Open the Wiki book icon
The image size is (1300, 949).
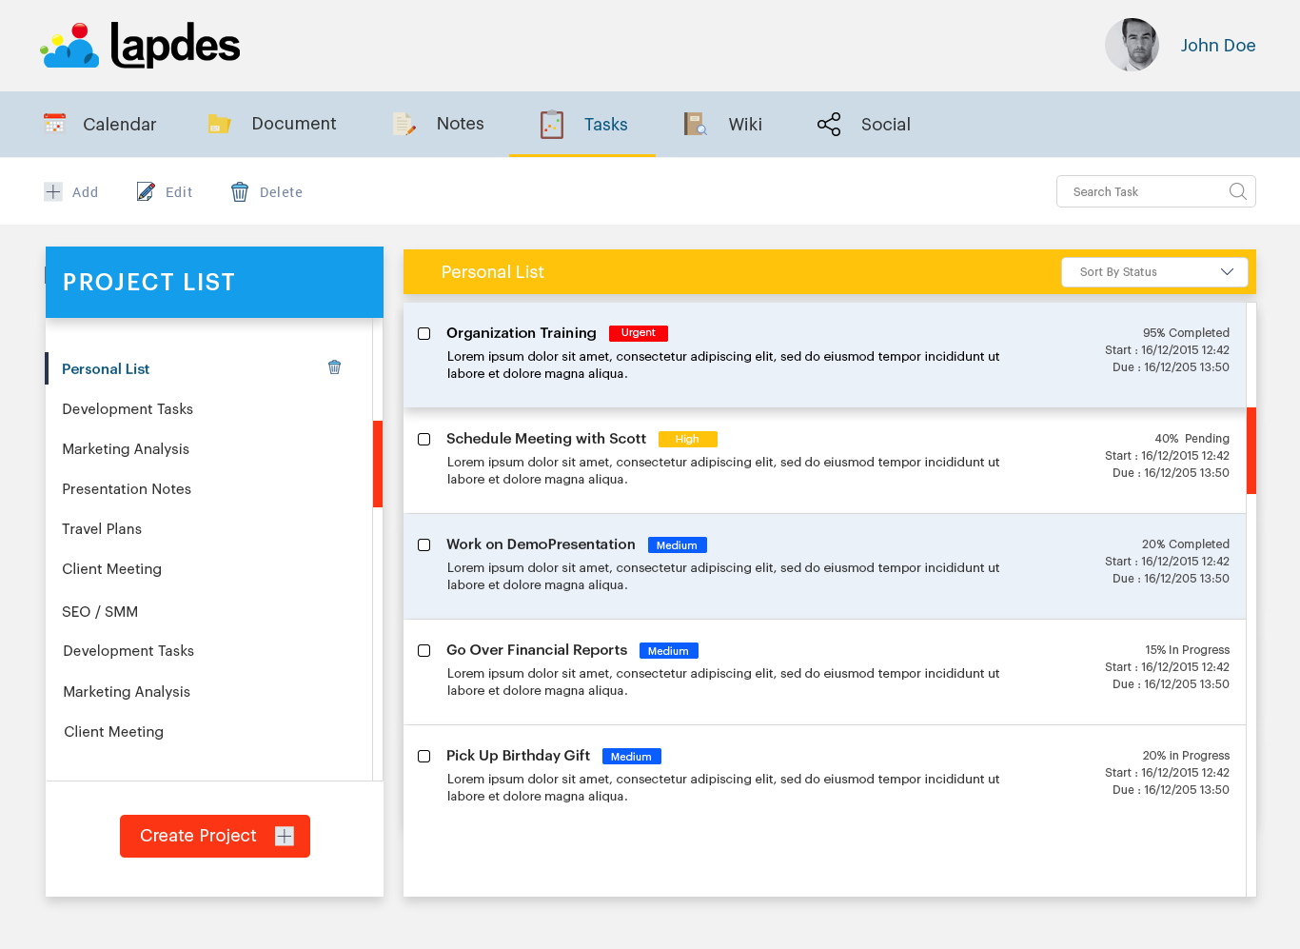tap(694, 123)
